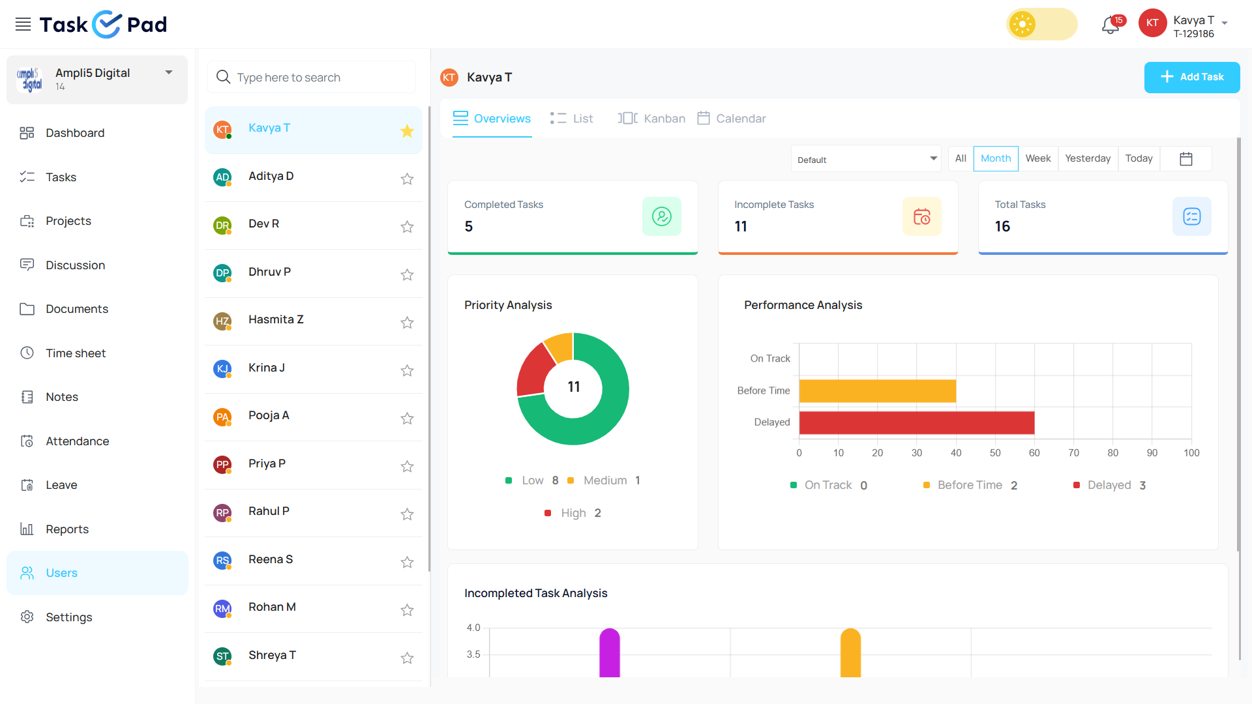Open Attendance from sidebar
Screen dimensions: 1252x704
[x=77, y=441]
